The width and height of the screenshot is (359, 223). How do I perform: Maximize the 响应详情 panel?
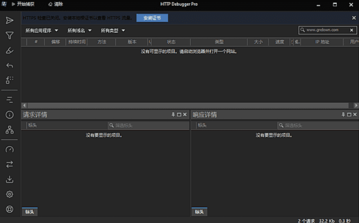pos(349,115)
